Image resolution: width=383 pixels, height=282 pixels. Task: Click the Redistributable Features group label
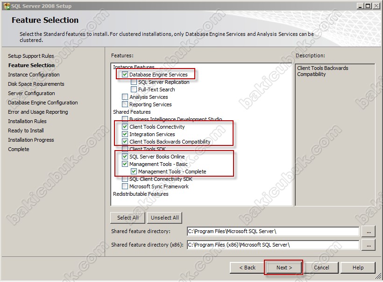click(x=141, y=194)
